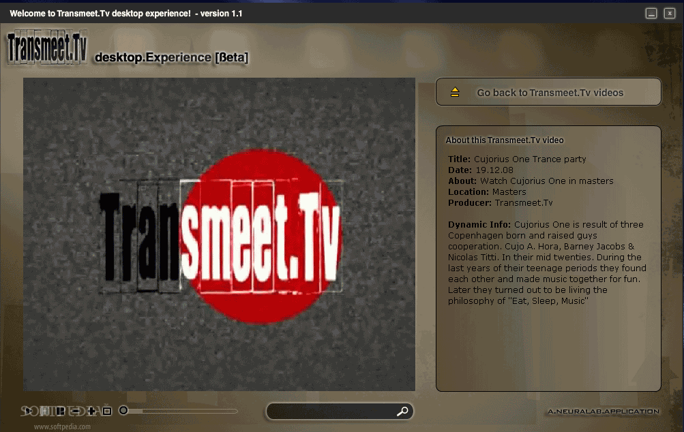The image size is (684, 432).
Task: Click the date value 19.12.08
Action: 494,170
